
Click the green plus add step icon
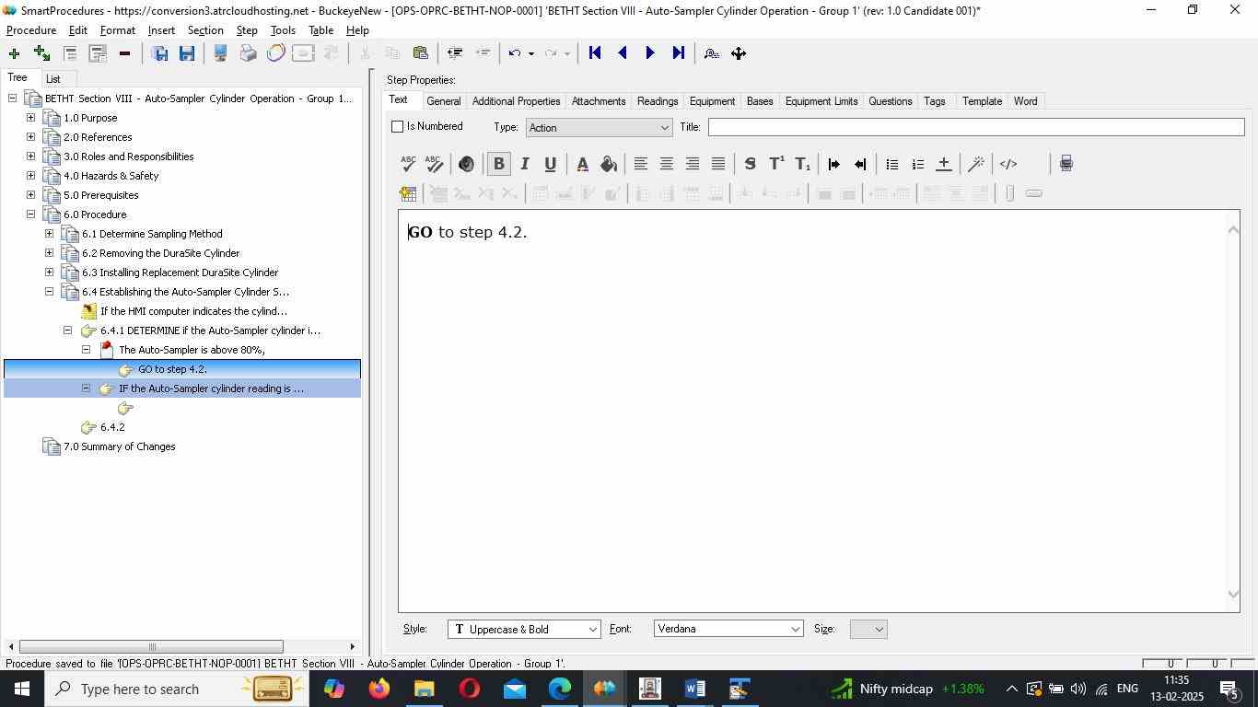14,53
